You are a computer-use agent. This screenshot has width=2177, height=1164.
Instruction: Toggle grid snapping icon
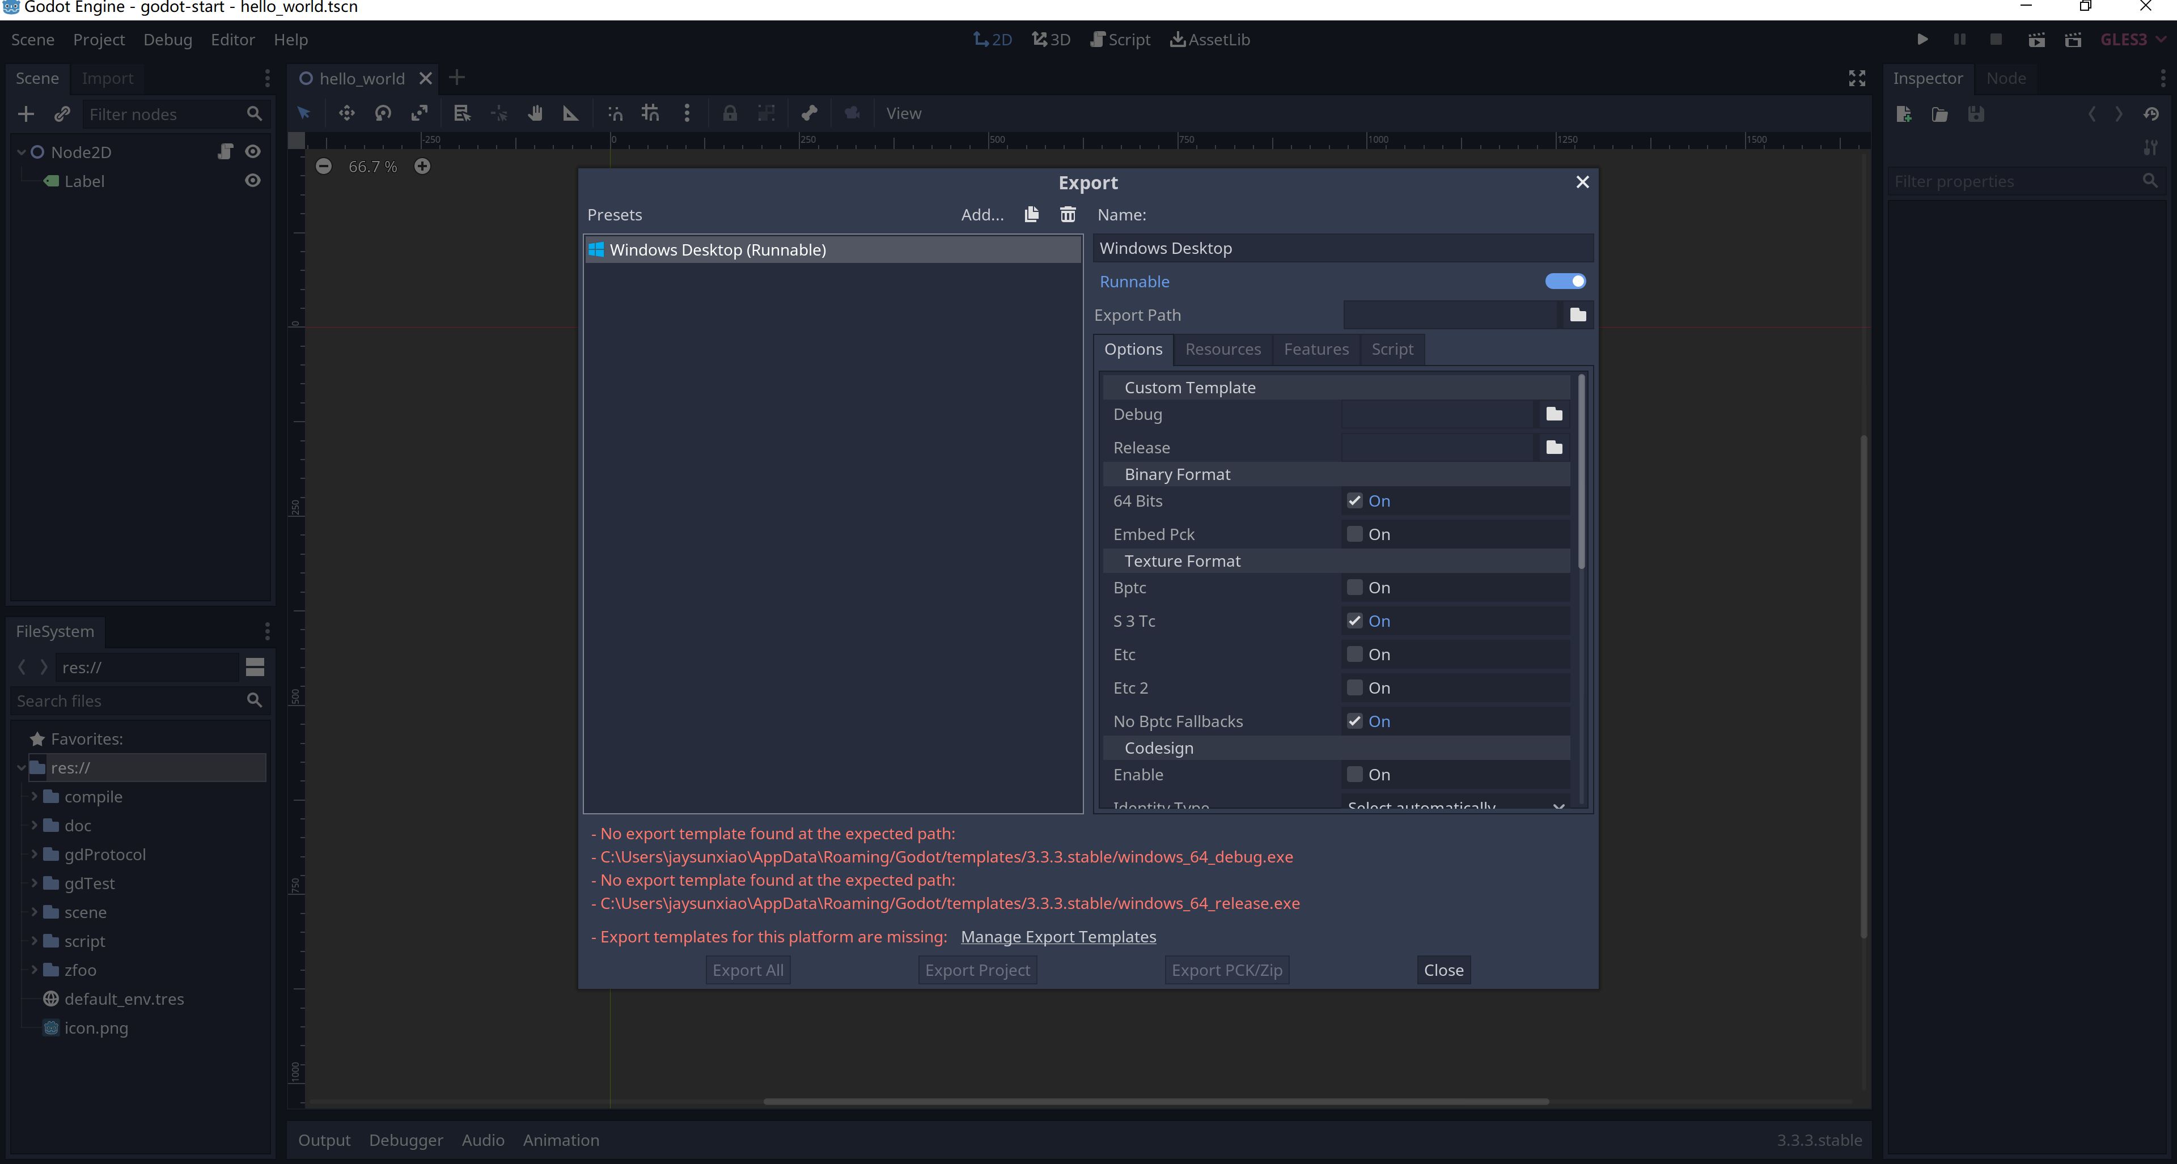(x=650, y=113)
